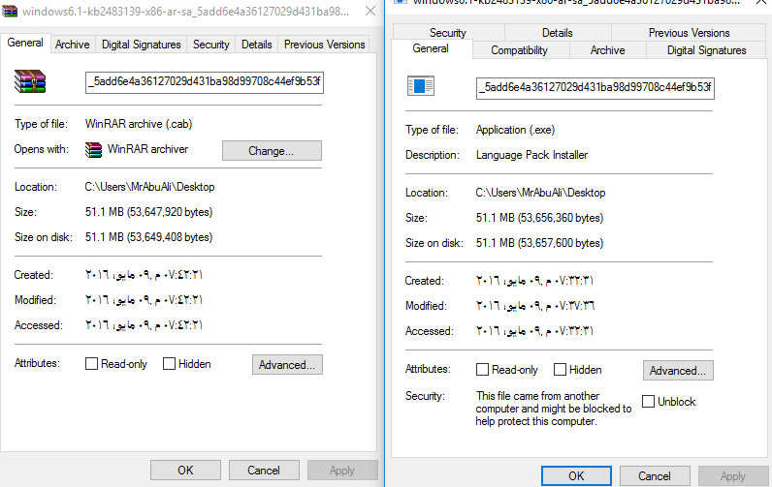The height and width of the screenshot is (487, 772).
Task: Open Previous Versions tab in left window
Action: [325, 45]
